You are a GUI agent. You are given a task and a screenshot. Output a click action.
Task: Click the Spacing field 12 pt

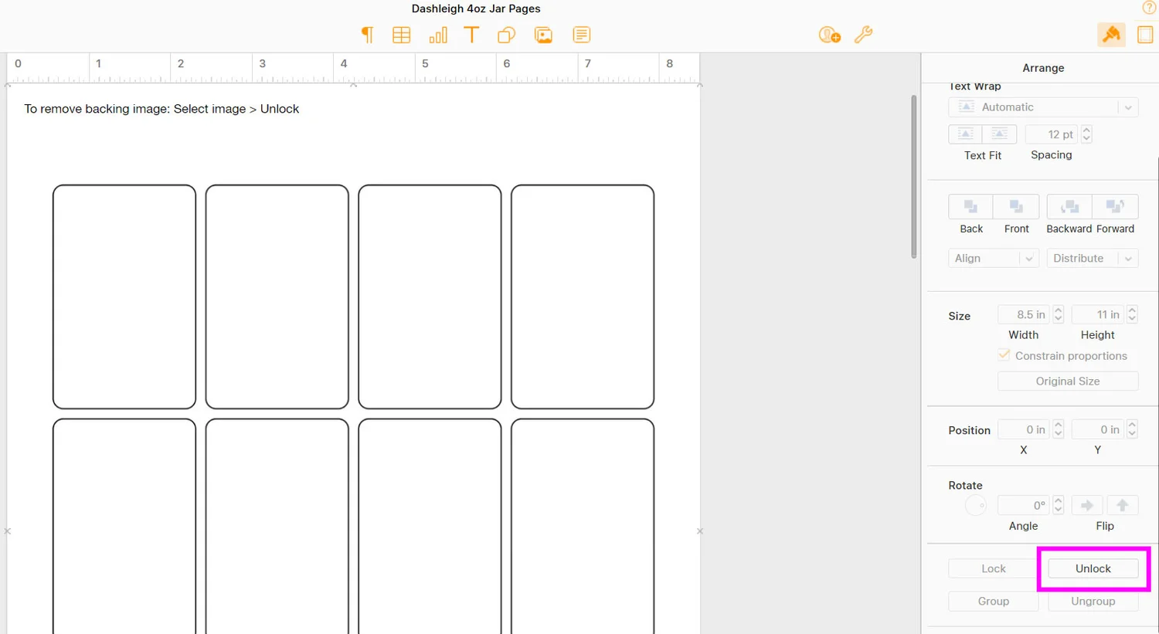pyautogui.click(x=1052, y=134)
